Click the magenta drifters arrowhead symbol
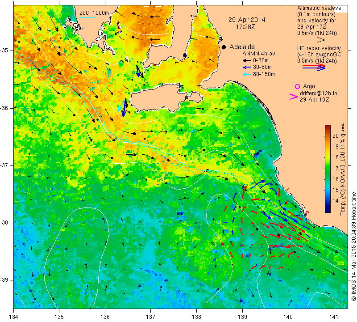357x322 pixels. (x=294, y=97)
